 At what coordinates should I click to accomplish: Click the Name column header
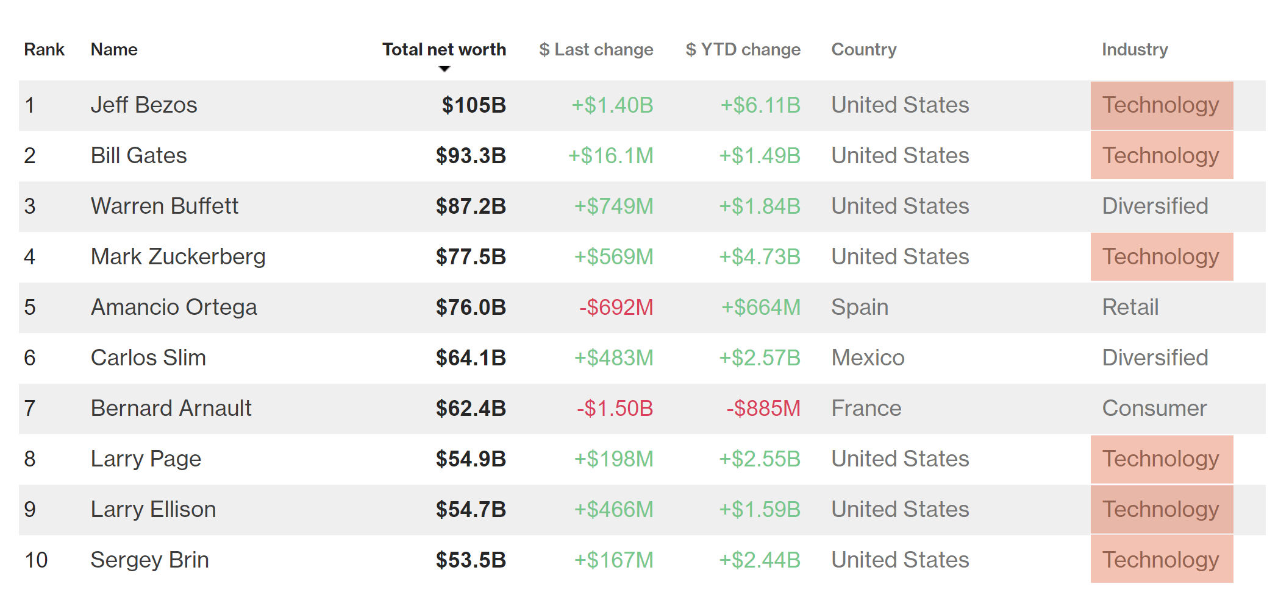114,49
